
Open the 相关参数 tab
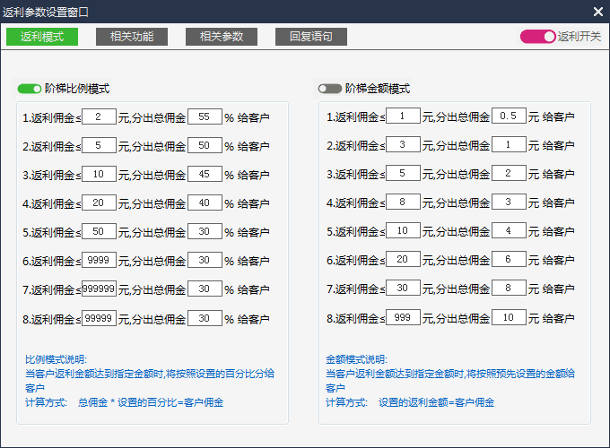[x=222, y=37]
